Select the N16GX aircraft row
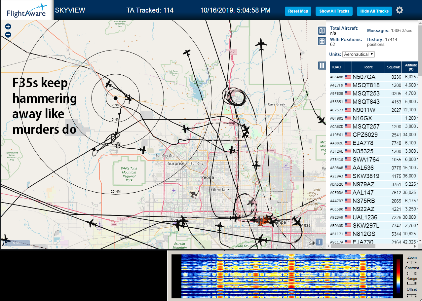The width and height of the screenshot is (422, 301). click(x=374, y=118)
